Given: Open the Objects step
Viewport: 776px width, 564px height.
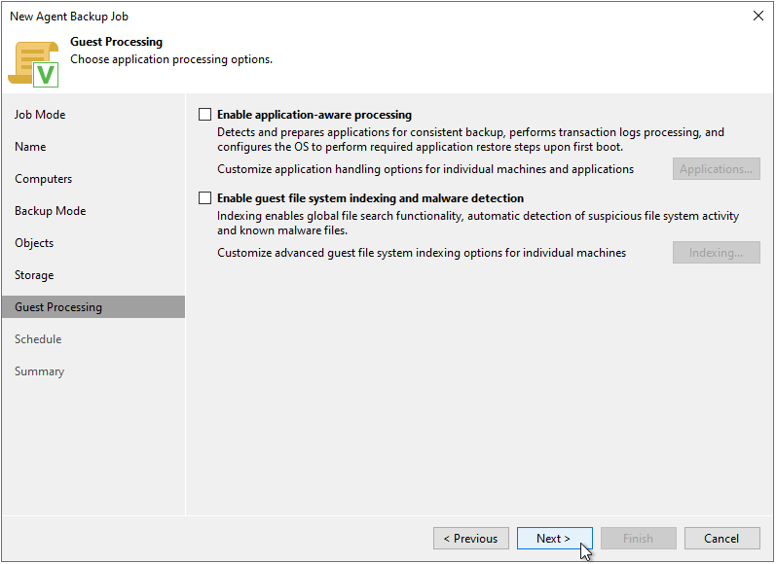Looking at the screenshot, I should 34,243.
